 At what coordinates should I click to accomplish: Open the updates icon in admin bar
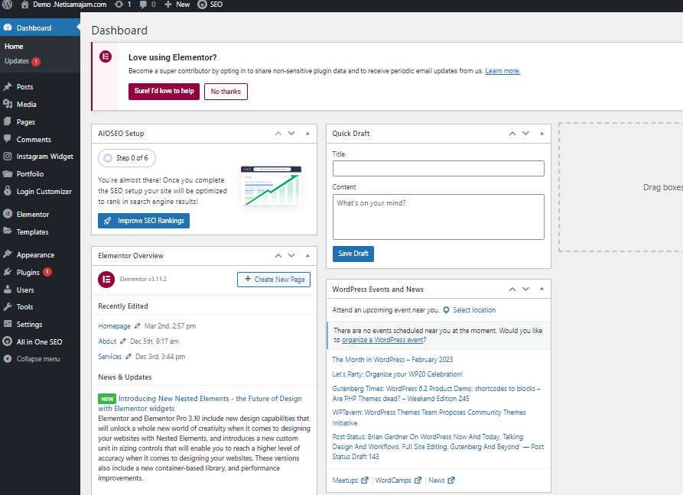(x=119, y=5)
